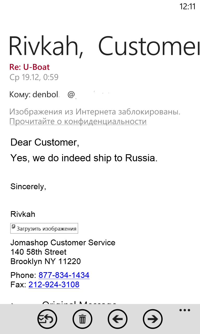
Task: Tap the blocked images notice text
Action: point(95,112)
